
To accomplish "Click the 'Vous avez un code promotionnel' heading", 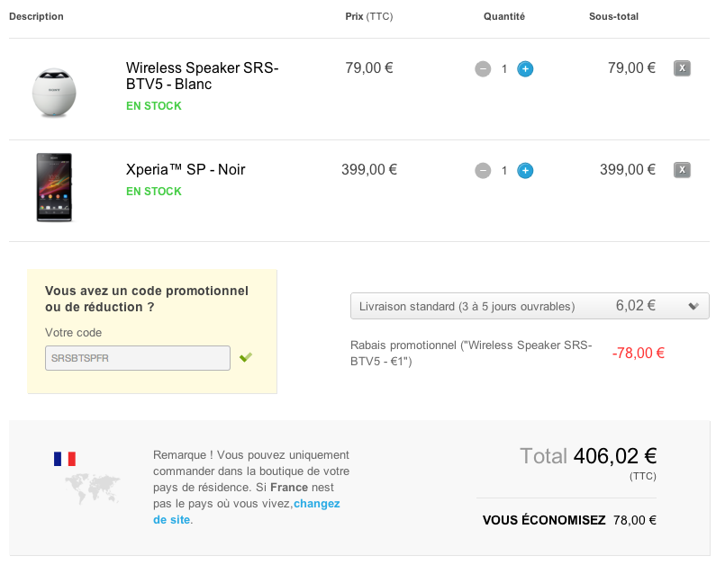I will click(x=147, y=299).
